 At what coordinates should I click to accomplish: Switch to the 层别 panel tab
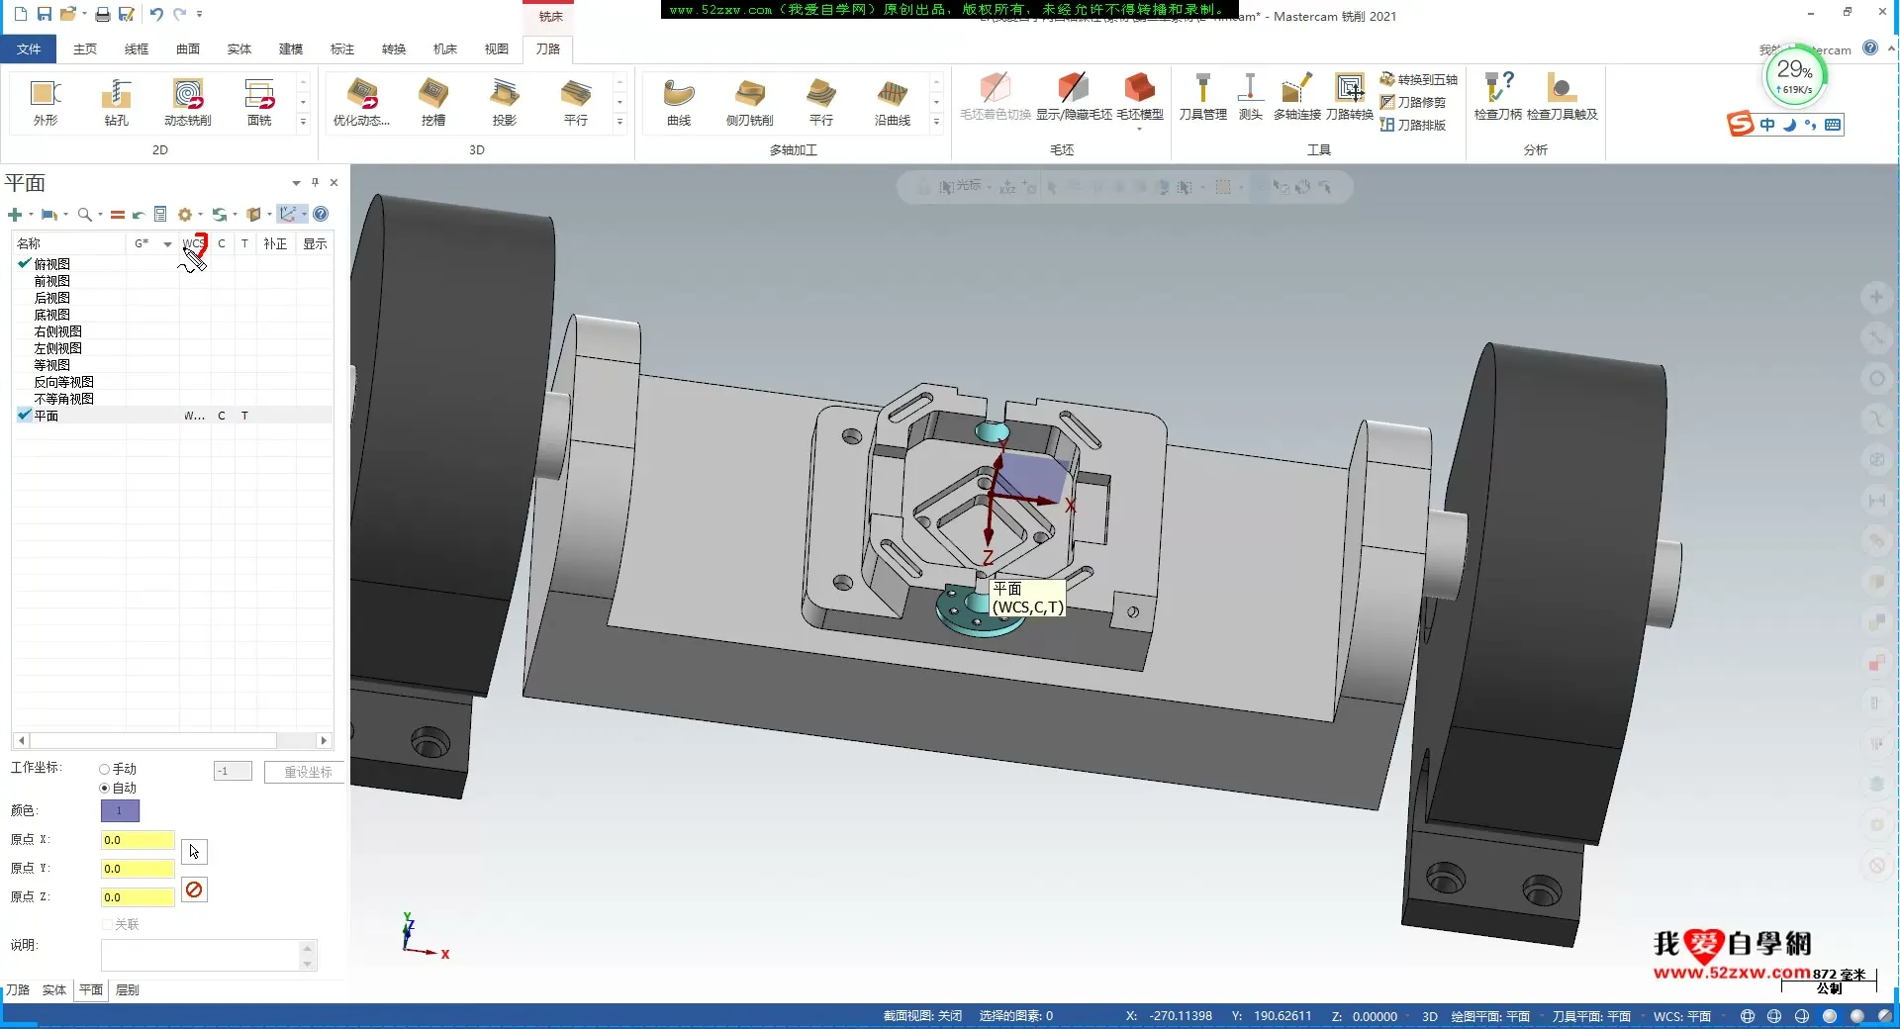127,989
